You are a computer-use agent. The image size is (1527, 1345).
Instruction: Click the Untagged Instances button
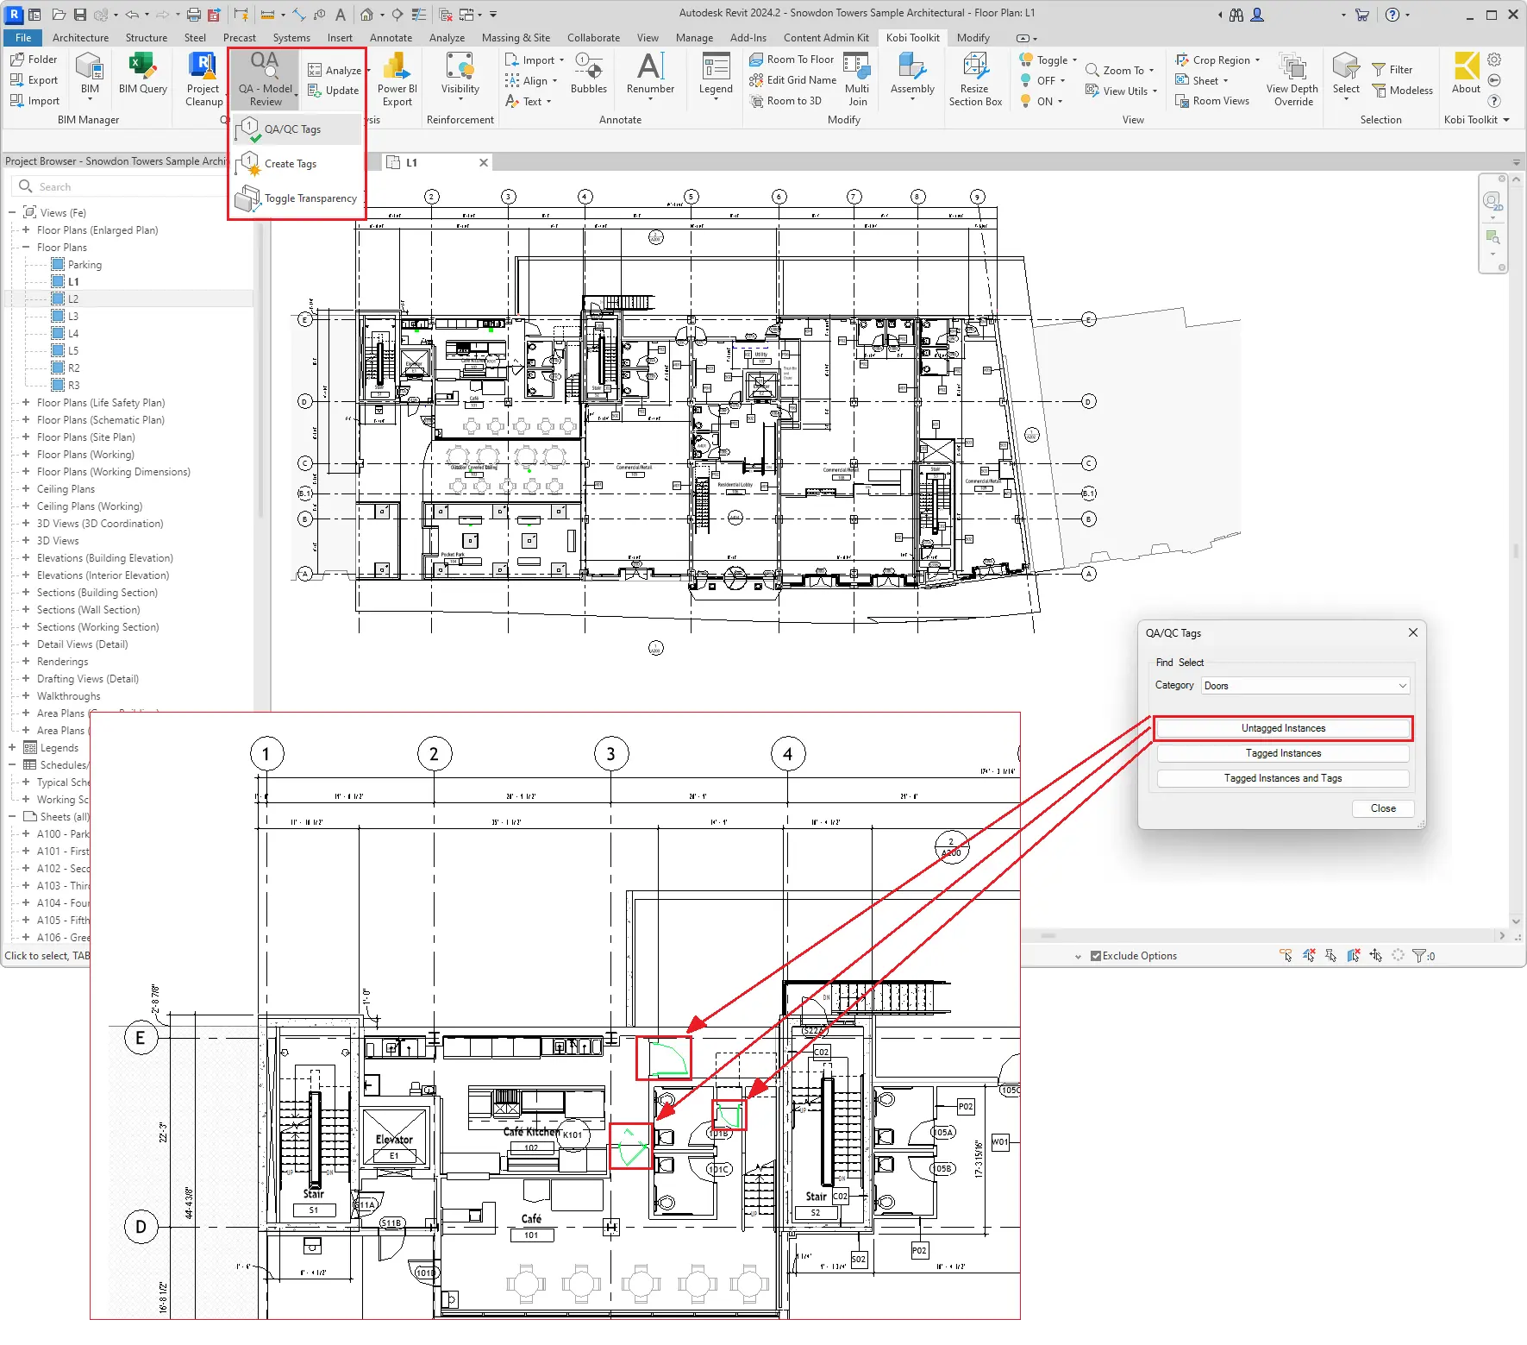[1282, 727]
